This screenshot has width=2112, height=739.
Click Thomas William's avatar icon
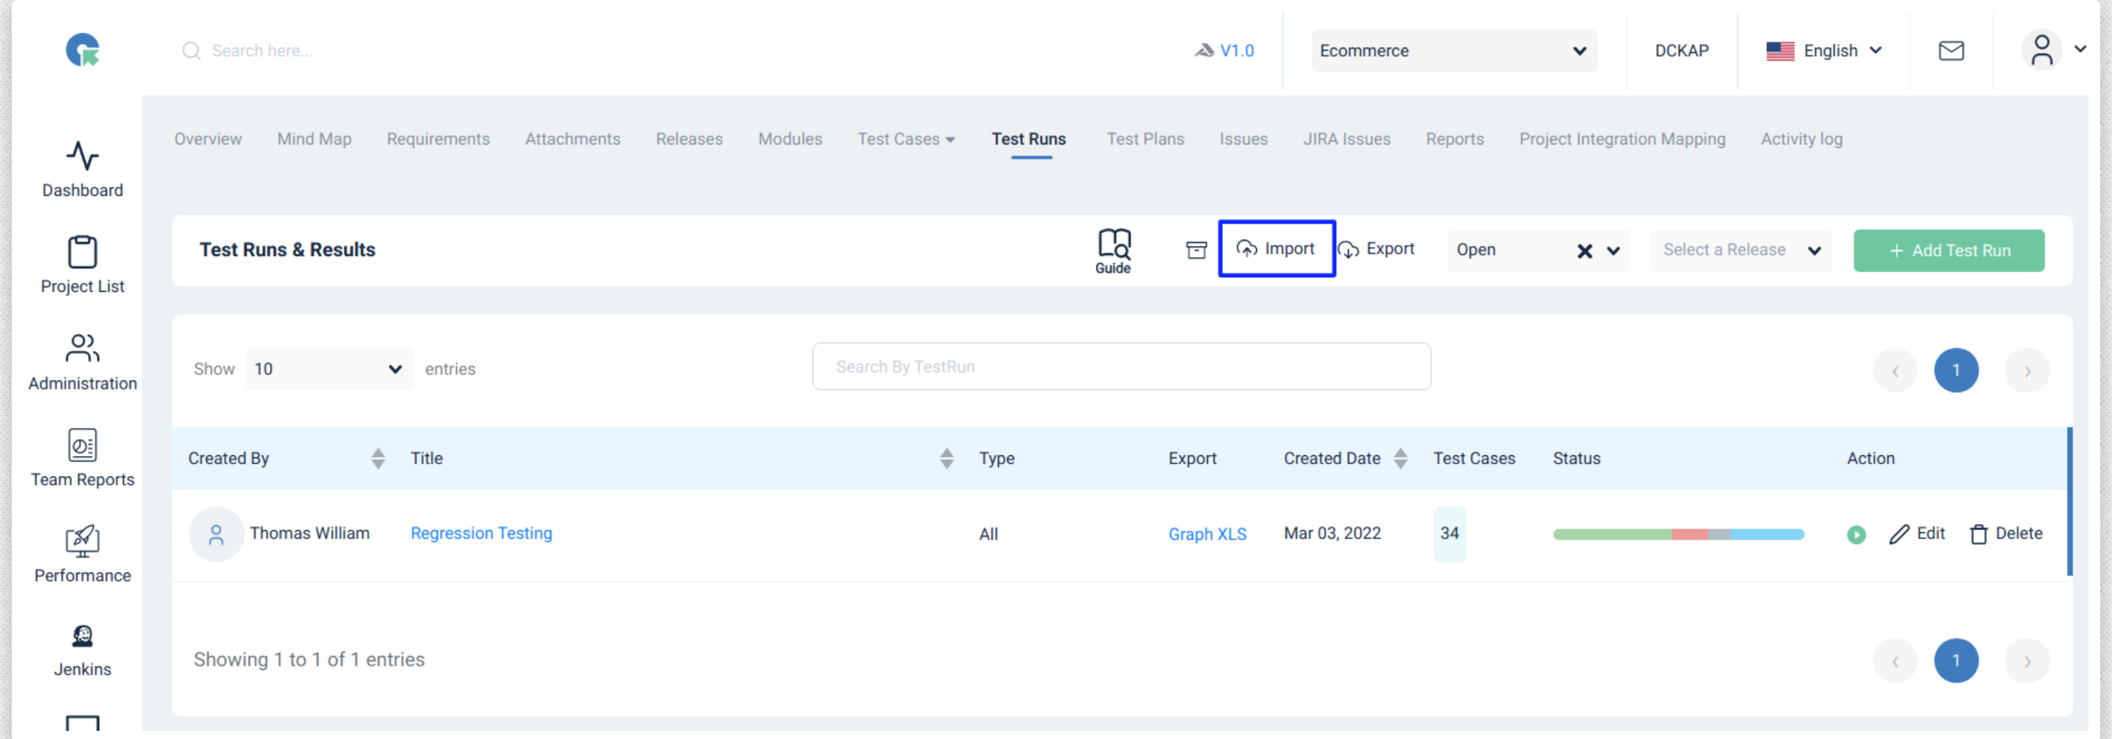(x=216, y=534)
